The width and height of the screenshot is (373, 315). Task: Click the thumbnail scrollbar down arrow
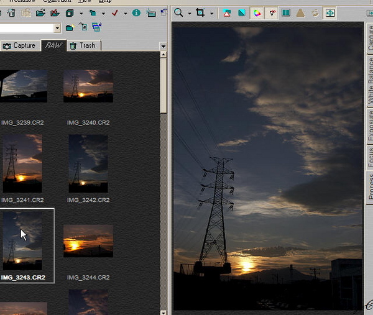(163, 312)
